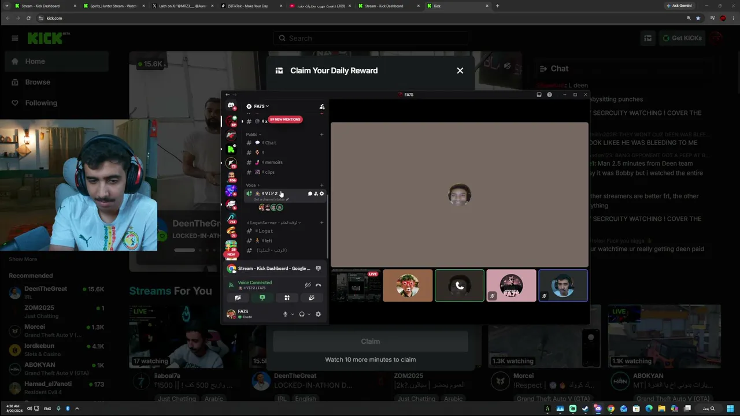
Task: Mute microphone in Discord user panel
Action: pos(285,314)
